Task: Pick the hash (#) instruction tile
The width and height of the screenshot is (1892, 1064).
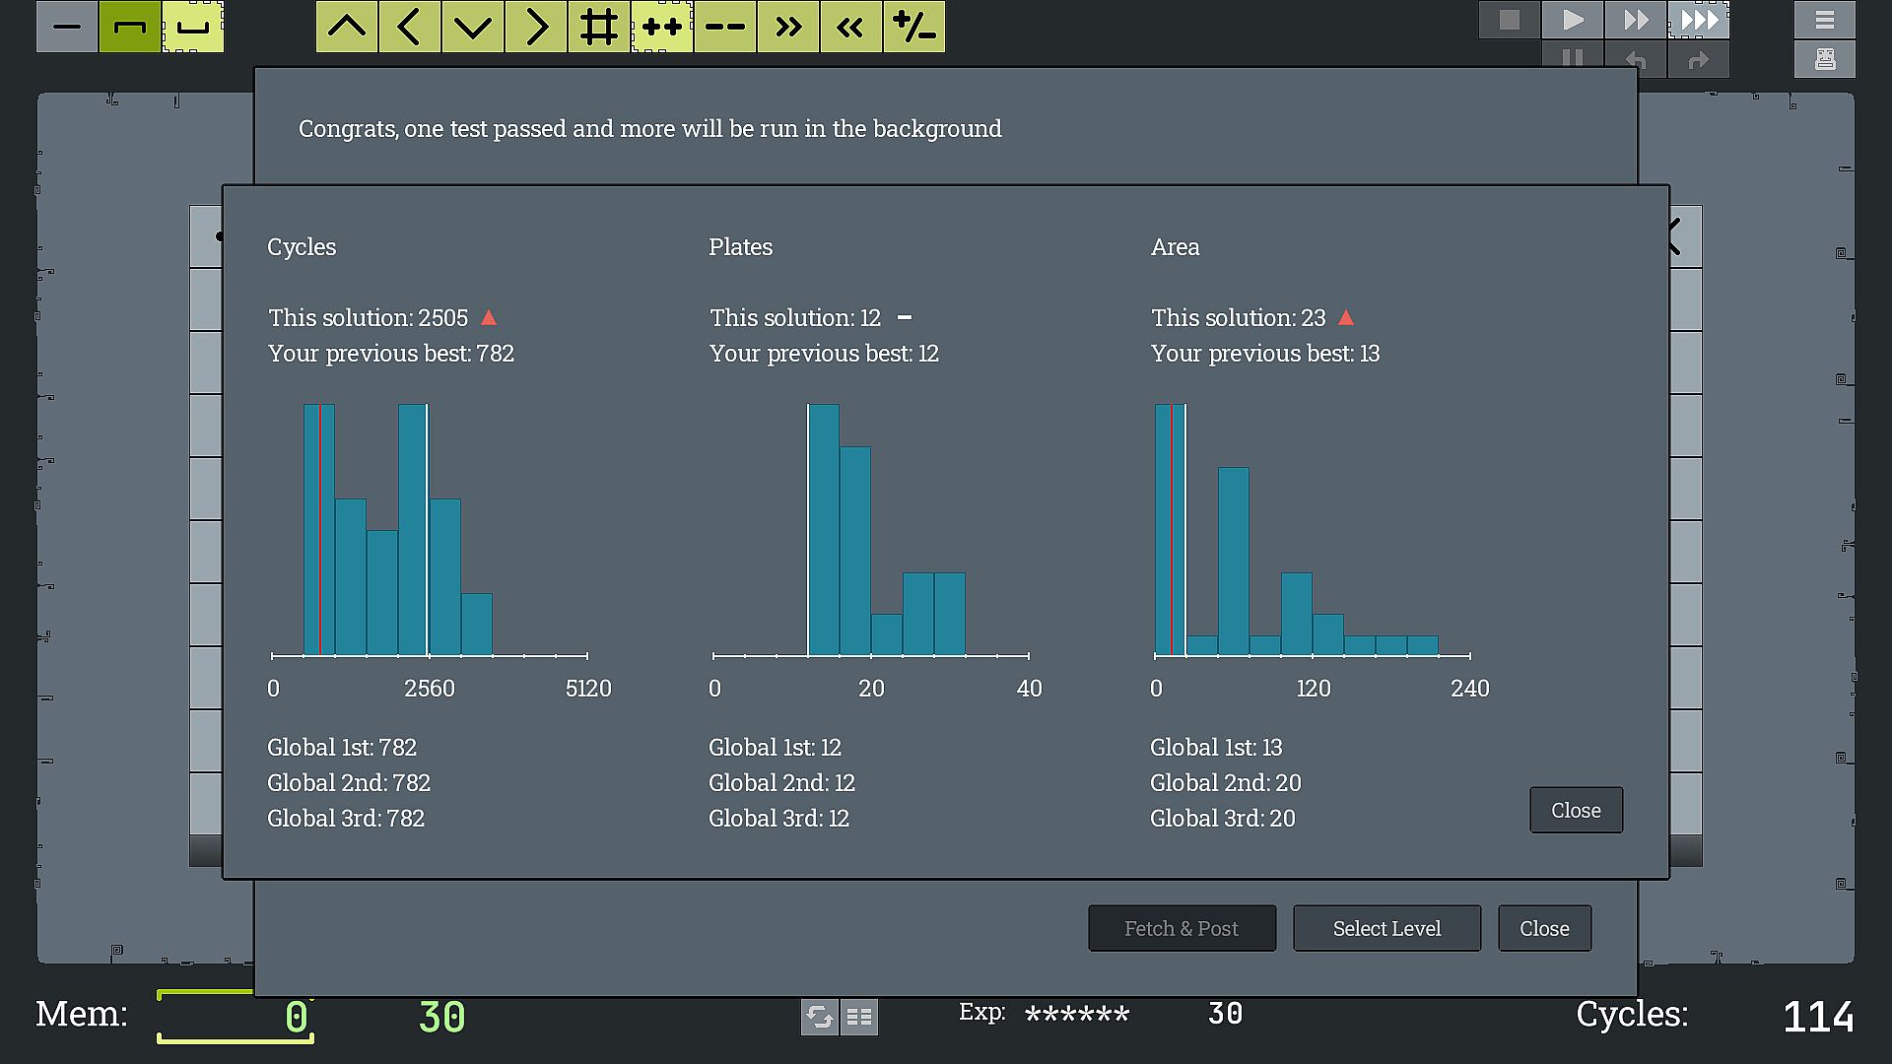Action: pos(599,27)
